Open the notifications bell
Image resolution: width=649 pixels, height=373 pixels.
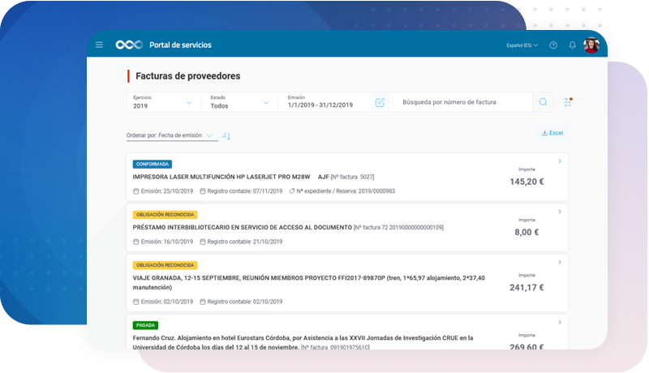tap(572, 45)
